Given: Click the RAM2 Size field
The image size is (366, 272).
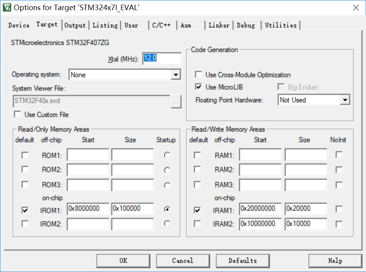Looking at the screenshot, I should click(x=306, y=170).
